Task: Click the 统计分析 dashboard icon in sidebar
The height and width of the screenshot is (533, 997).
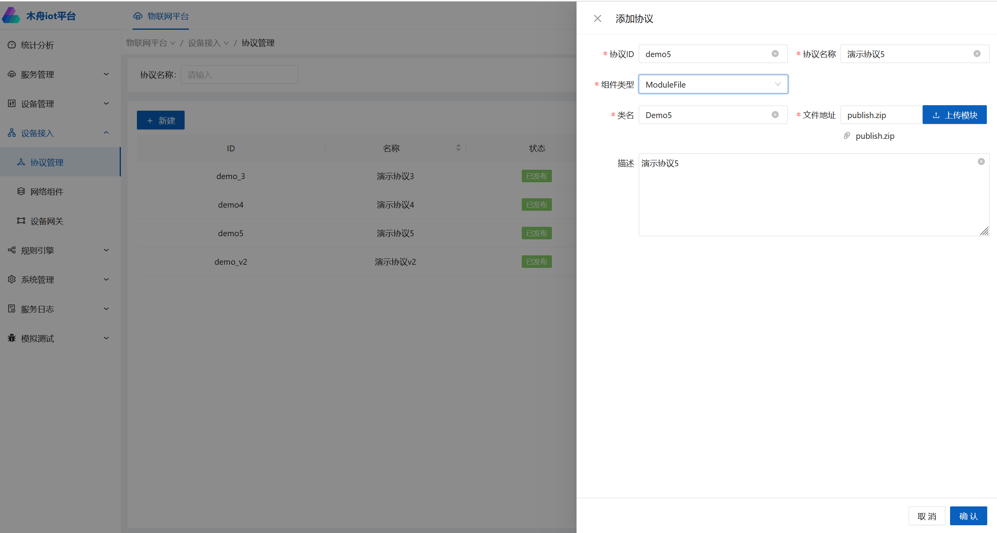Action: click(x=12, y=45)
